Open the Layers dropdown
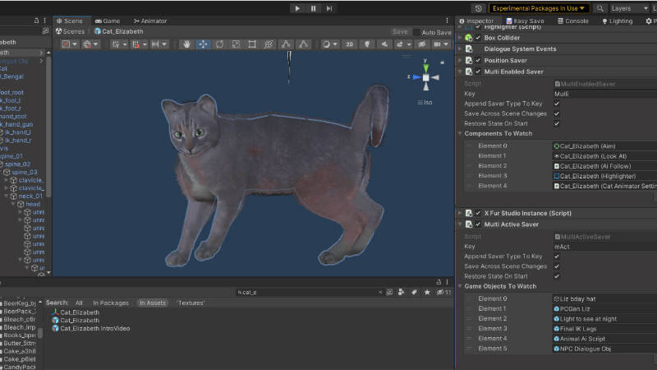Image resolution: width=657 pixels, height=370 pixels. tap(629, 8)
